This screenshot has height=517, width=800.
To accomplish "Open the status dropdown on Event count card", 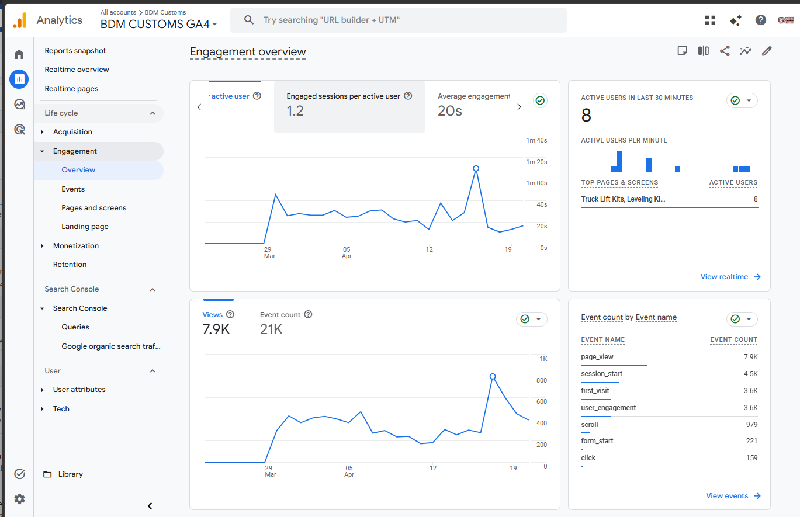I will [742, 319].
